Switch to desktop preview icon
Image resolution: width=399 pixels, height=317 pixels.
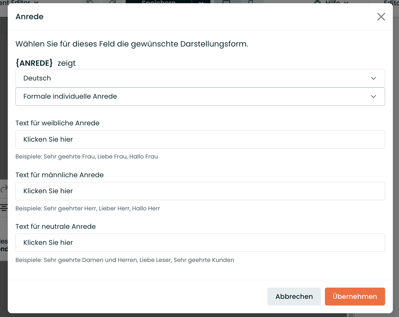pos(226,2)
